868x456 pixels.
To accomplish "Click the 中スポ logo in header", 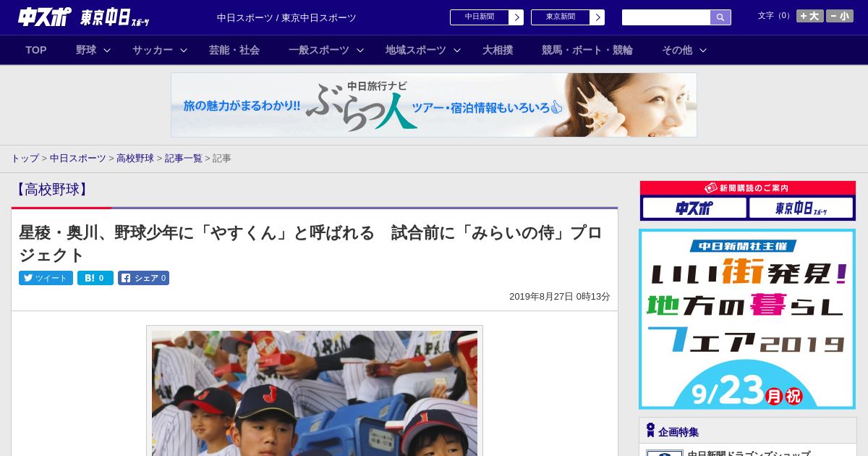I will click(44, 17).
